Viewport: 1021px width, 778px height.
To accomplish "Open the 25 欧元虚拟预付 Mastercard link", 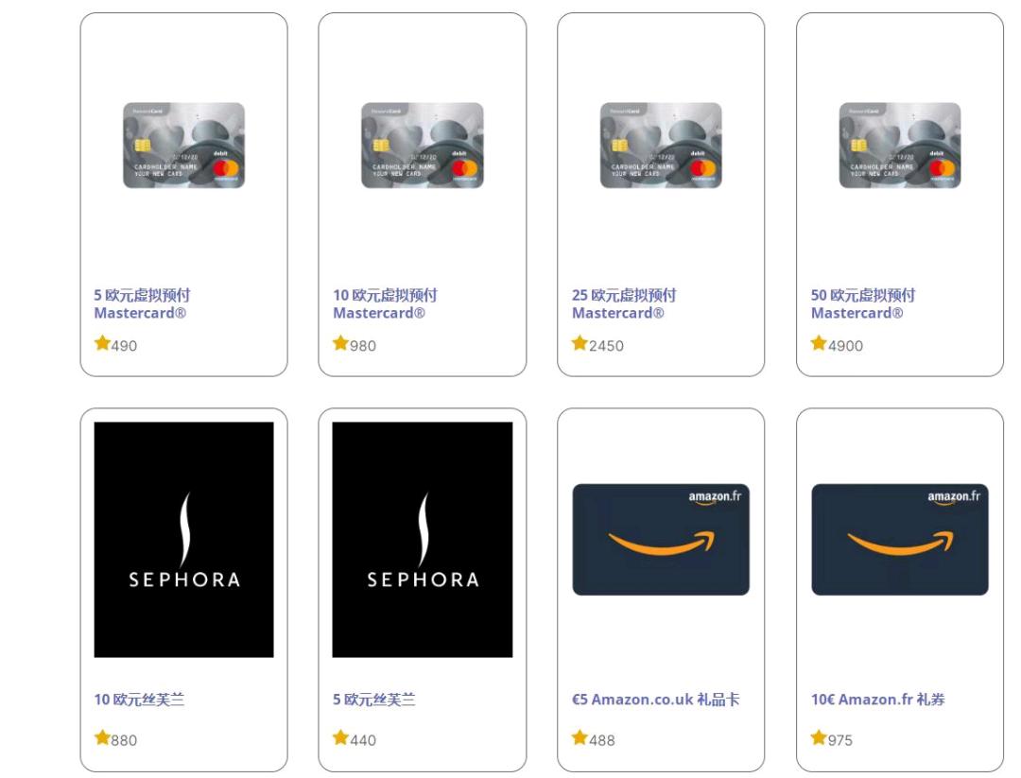I will [x=624, y=304].
